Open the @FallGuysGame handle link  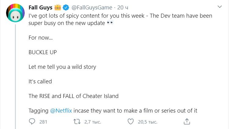coord(91,8)
